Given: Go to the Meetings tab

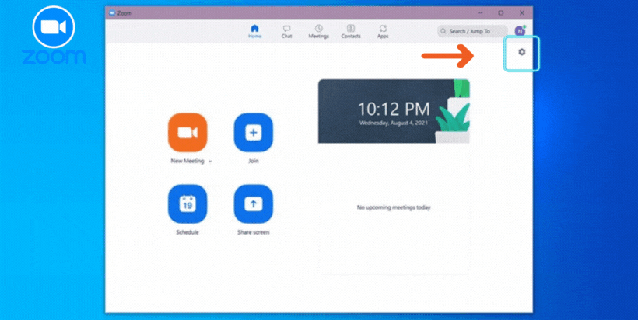Looking at the screenshot, I should tap(318, 31).
